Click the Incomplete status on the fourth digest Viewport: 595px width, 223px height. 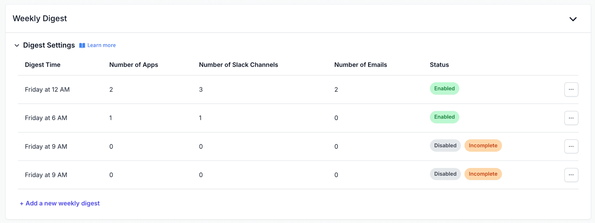(483, 174)
